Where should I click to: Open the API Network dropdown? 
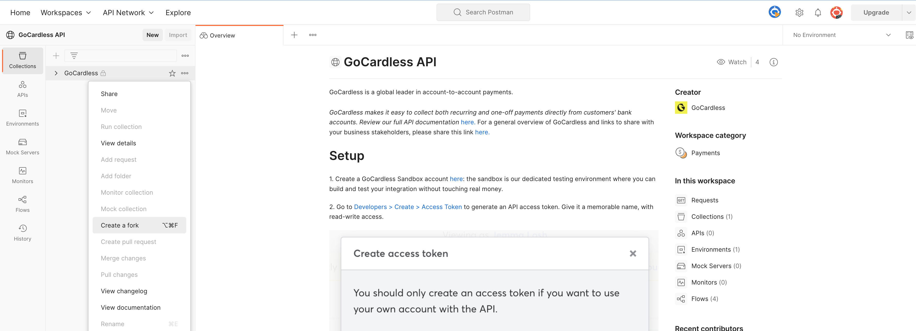(x=128, y=13)
